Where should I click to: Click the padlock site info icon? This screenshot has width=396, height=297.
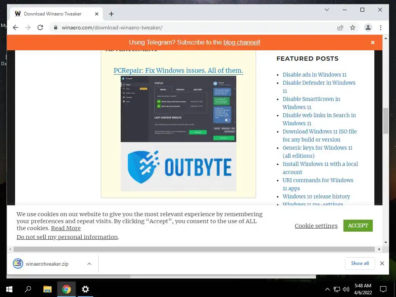click(56, 27)
